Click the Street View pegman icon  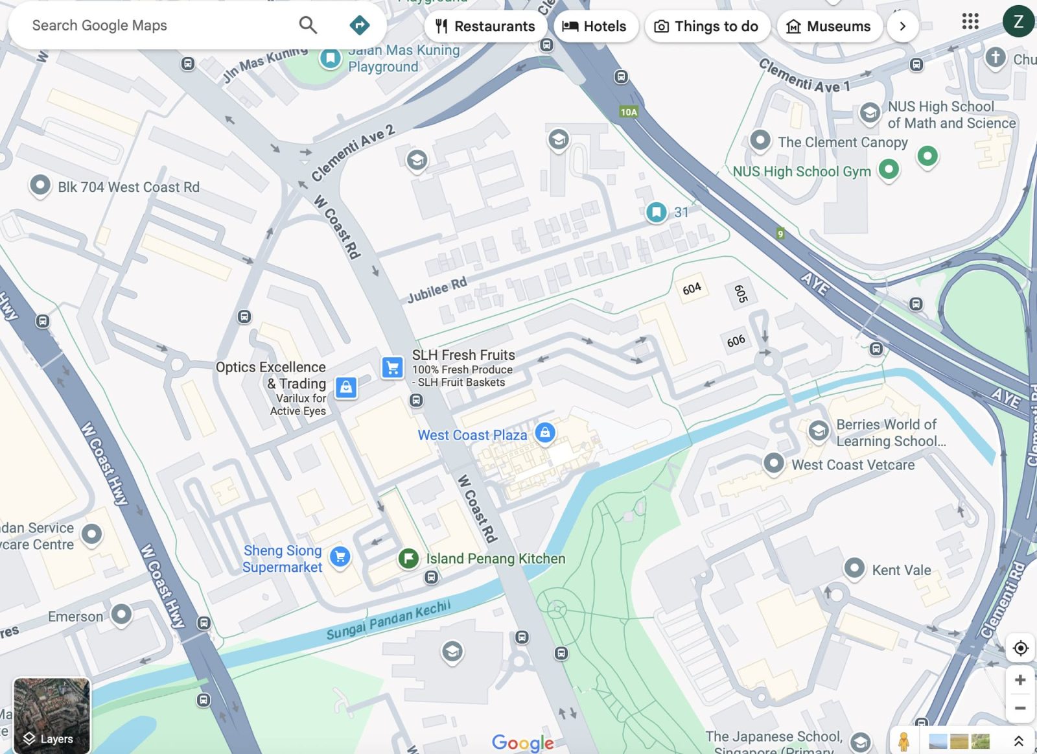click(903, 740)
